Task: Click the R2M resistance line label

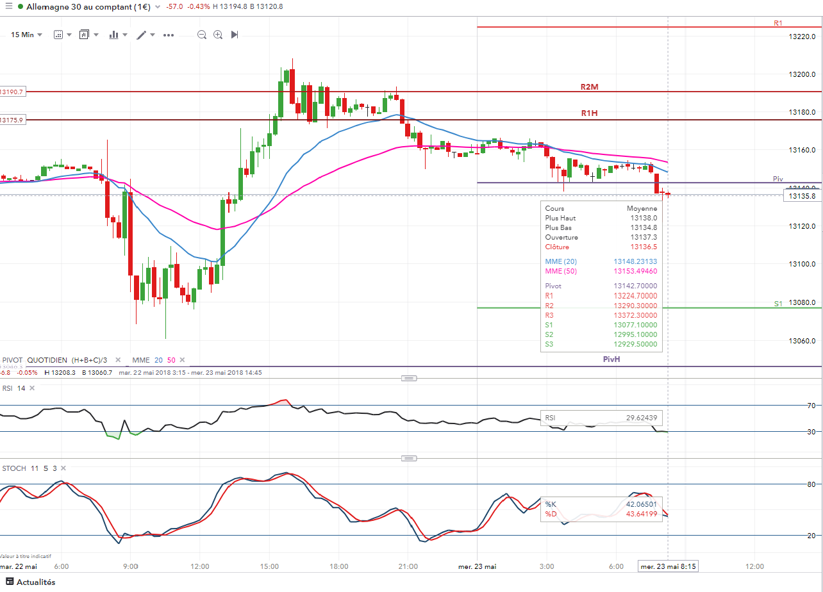Action: tap(590, 86)
